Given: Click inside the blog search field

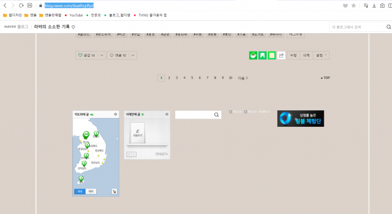Looking at the screenshot, I should tap(358, 27).
